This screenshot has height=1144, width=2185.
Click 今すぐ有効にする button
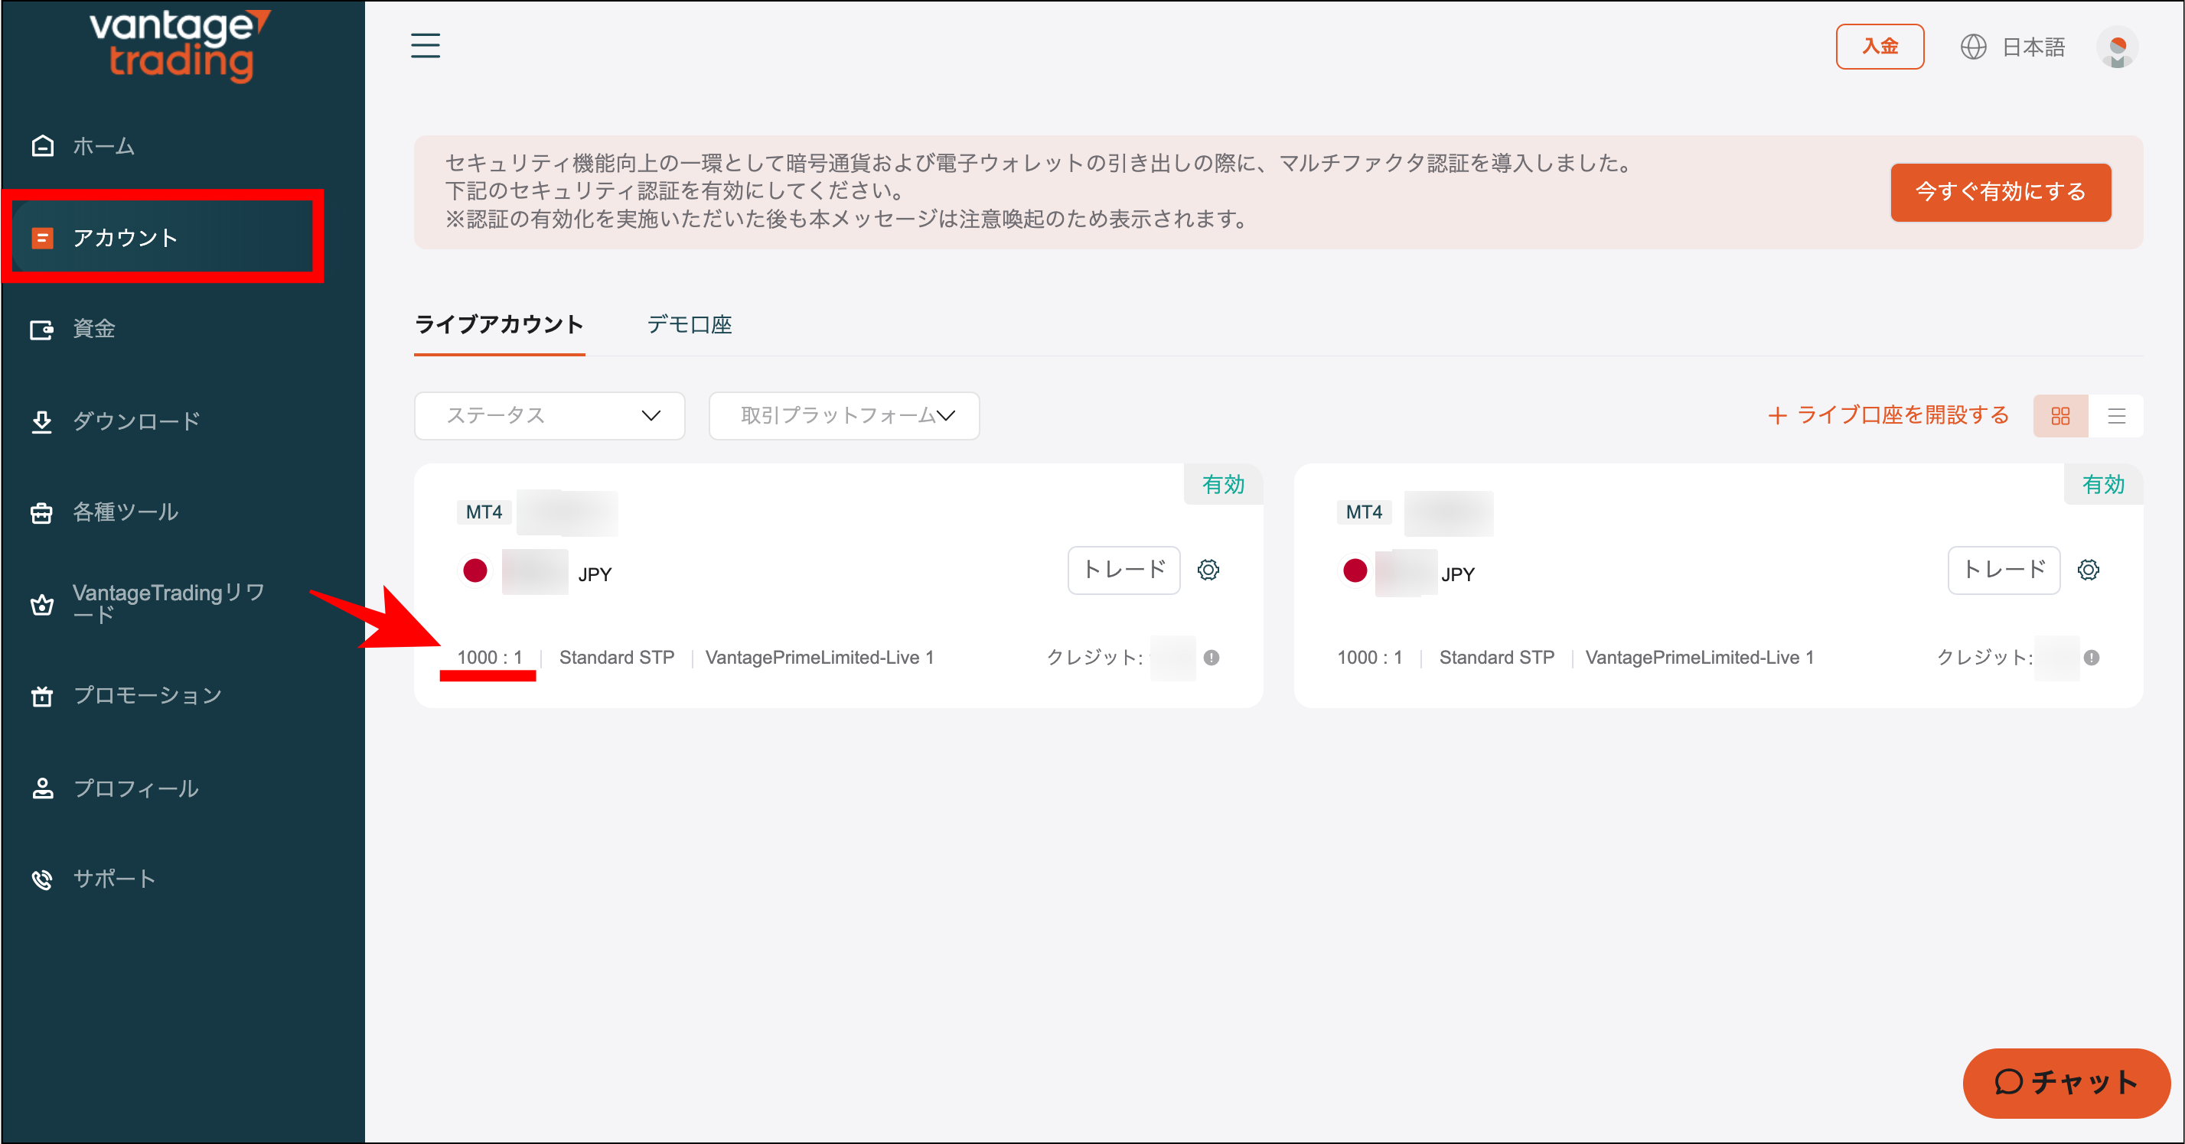(x=2000, y=193)
